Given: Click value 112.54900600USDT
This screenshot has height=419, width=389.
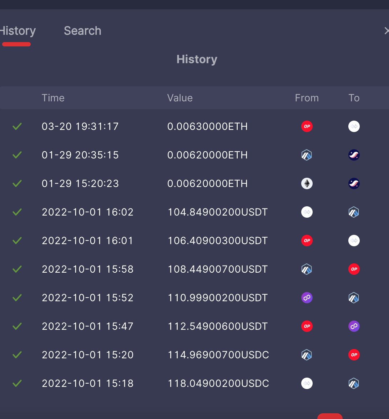Looking at the screenshot, I should pyautogui.click(x=217, y=326).
